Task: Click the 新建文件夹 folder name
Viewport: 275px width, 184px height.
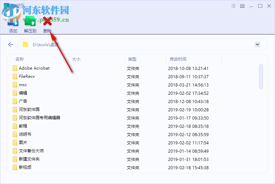Action: coord(29,159)
